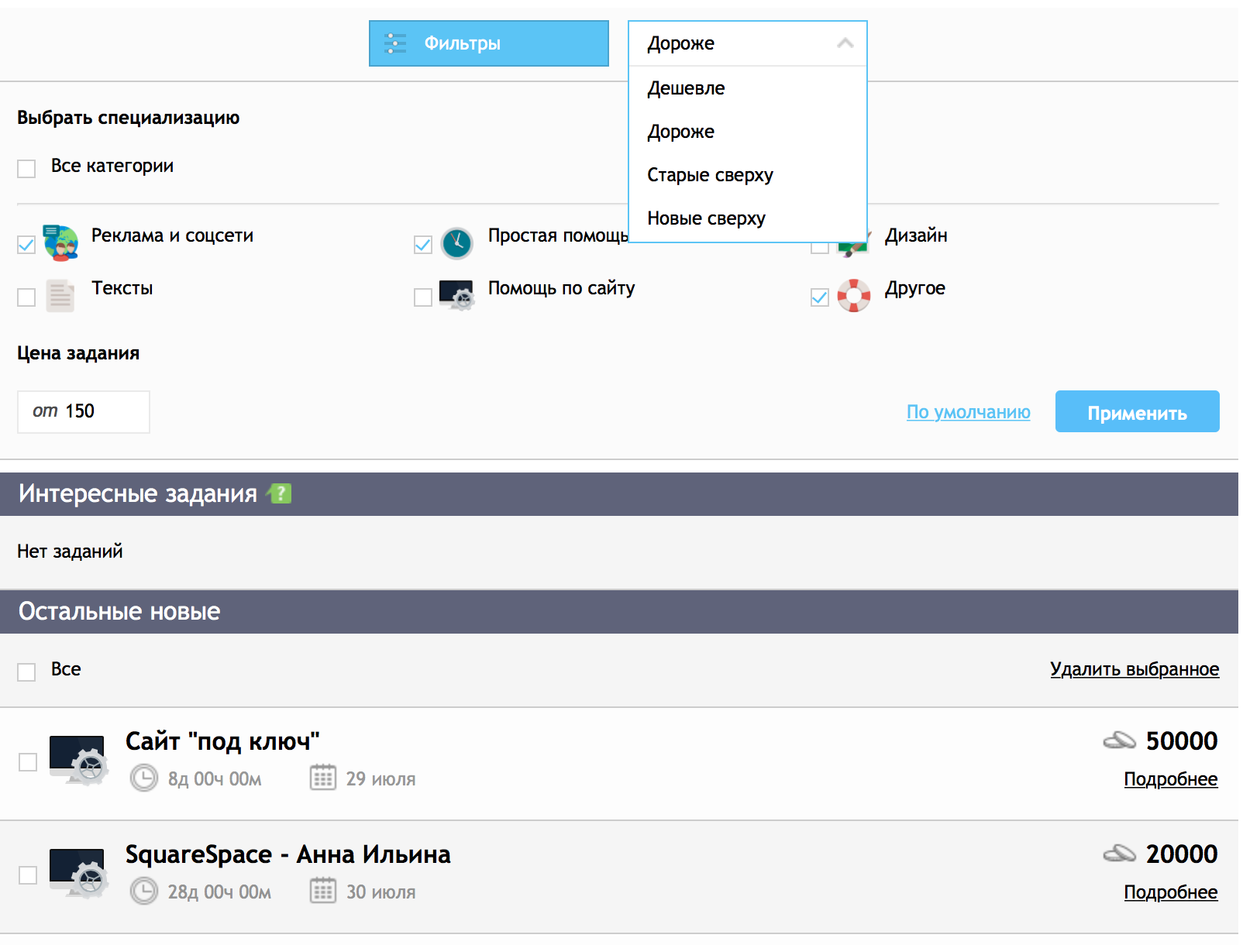Viewport: 1243px width, 945px height.
Task: Select Старые сверху from the sort list
Action: (x=710, y=175)
